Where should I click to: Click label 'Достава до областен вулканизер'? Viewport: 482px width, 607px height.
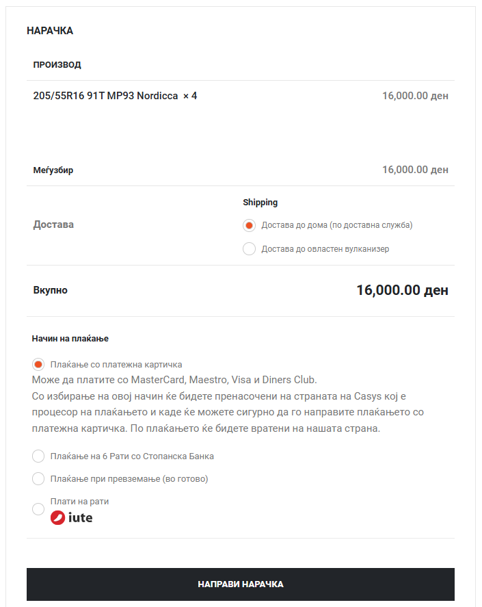[325, 249]
